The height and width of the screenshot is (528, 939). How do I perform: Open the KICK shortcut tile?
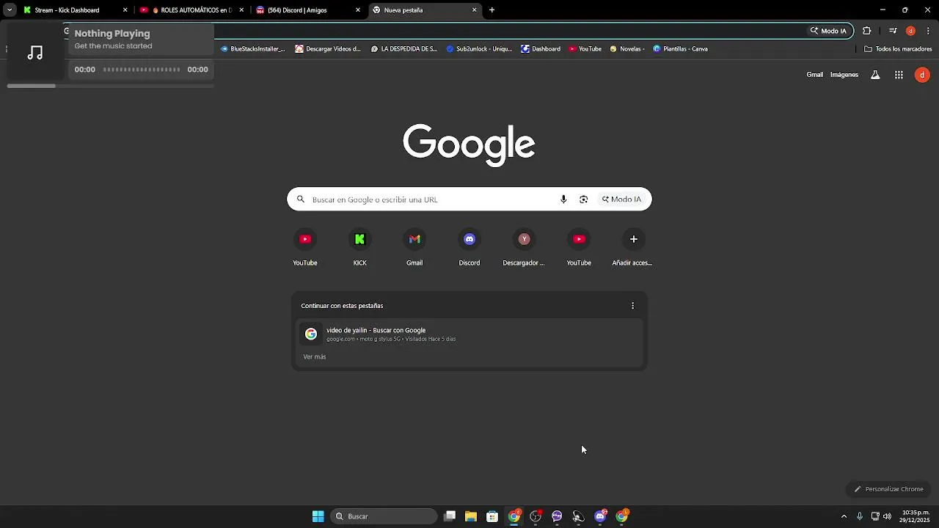tap(359, 248)
